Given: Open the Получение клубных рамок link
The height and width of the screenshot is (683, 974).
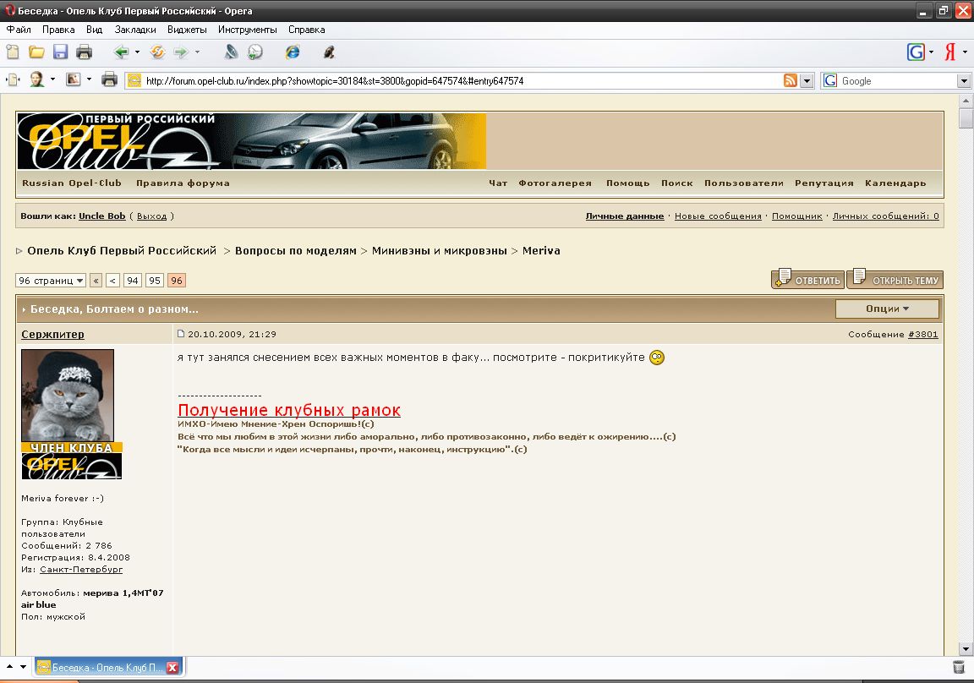Looking at the screenshot, I should (x=289, y=411).
